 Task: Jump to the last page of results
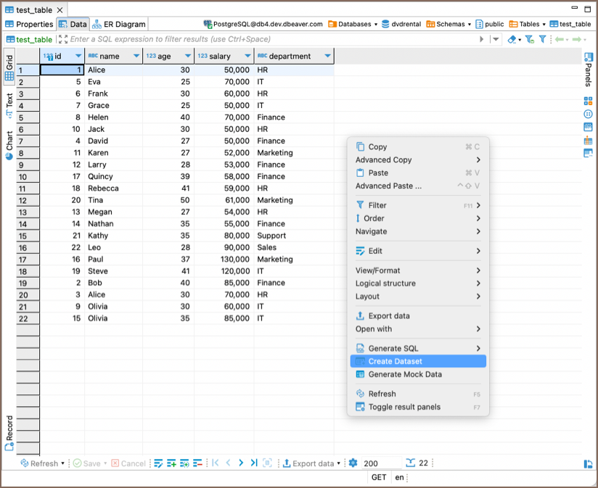coord(254,463)
